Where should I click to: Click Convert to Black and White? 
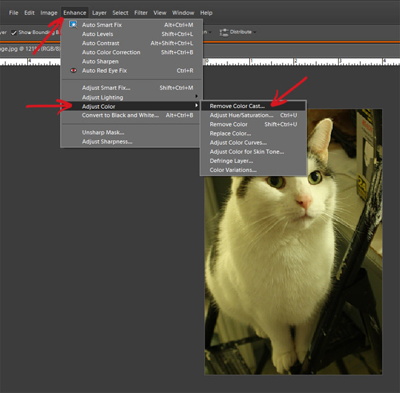(120, 115)
